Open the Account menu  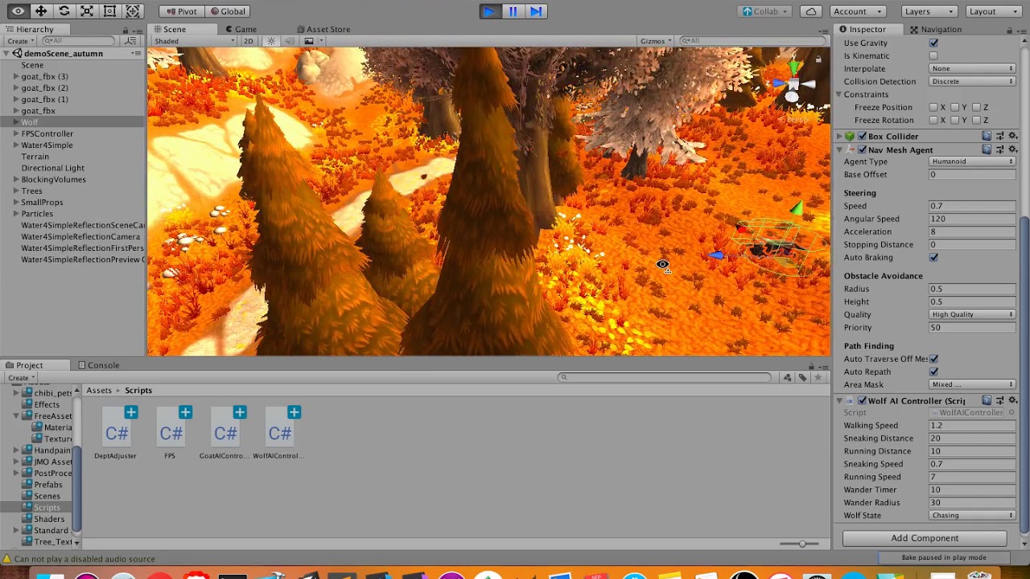coord(858,11)
